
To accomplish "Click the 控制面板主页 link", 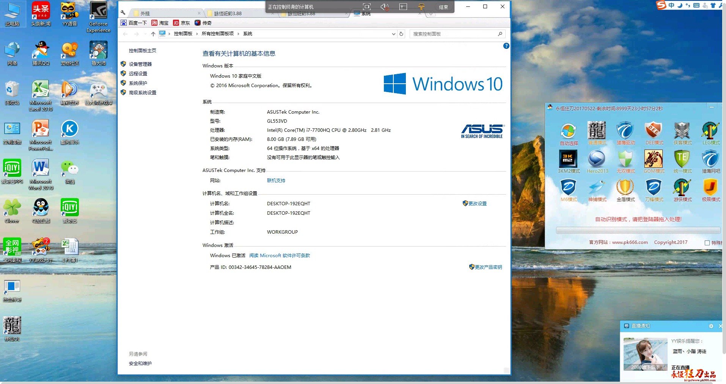I will point(142,50).
